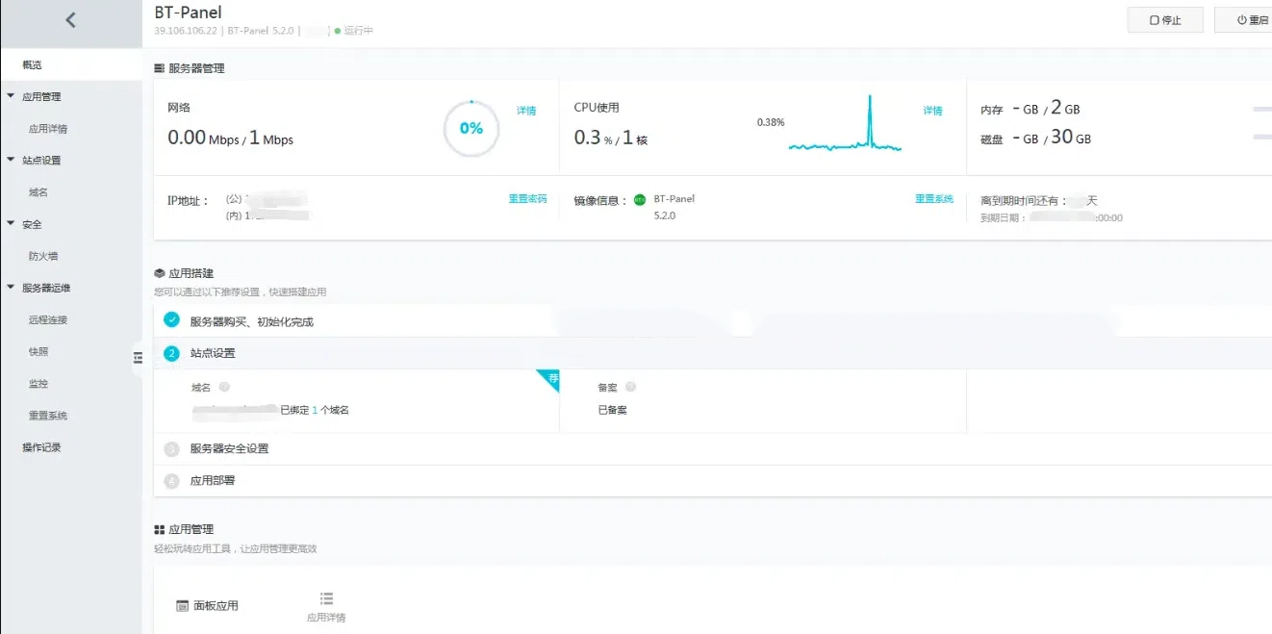This screenshot has width=1272, height=634.
Task: Click the back arrow in the sidebar header
Action: coord(70,19)
